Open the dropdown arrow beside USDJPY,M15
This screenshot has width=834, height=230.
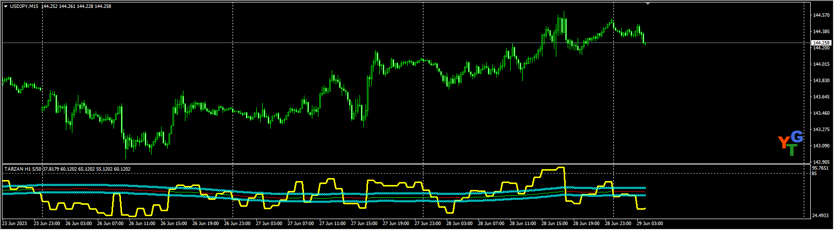[5, 6]
